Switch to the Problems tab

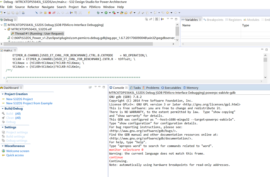pyautogui.click(x=151, y=88)
